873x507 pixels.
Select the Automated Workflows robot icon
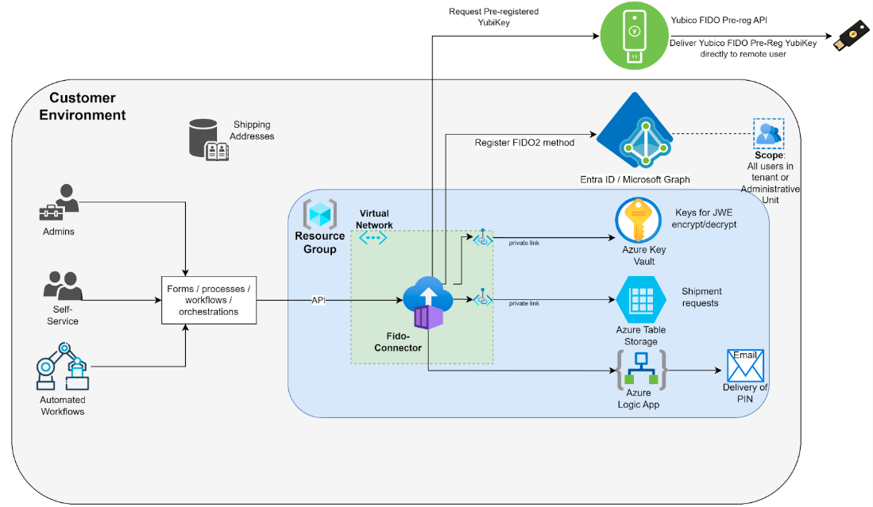click(62, 367)
